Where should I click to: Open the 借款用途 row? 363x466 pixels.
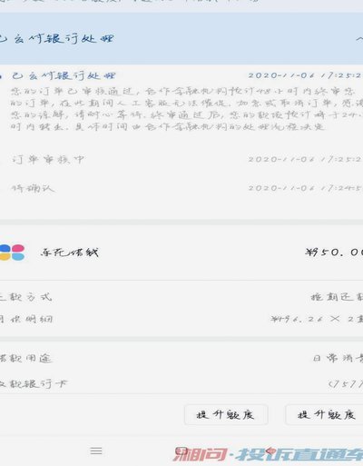pos(181,359)
